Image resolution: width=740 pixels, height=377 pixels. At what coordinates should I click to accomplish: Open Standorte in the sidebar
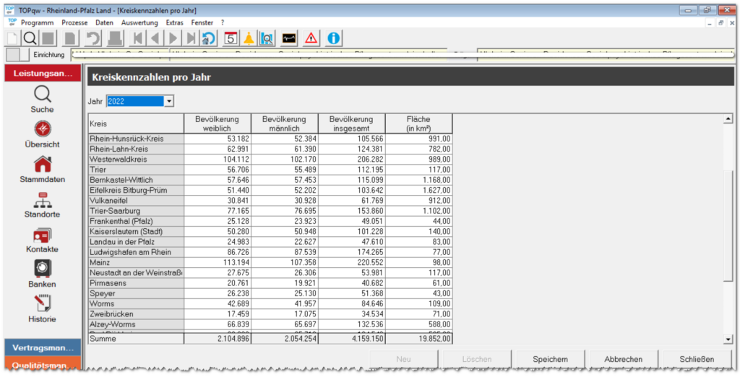[x=43, y=204]
